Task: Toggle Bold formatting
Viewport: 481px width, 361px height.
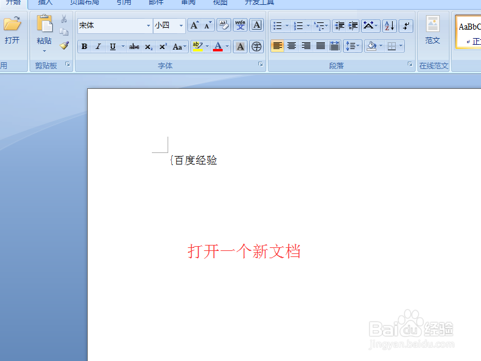Action: pyautogui.click(x=84, y=47)
